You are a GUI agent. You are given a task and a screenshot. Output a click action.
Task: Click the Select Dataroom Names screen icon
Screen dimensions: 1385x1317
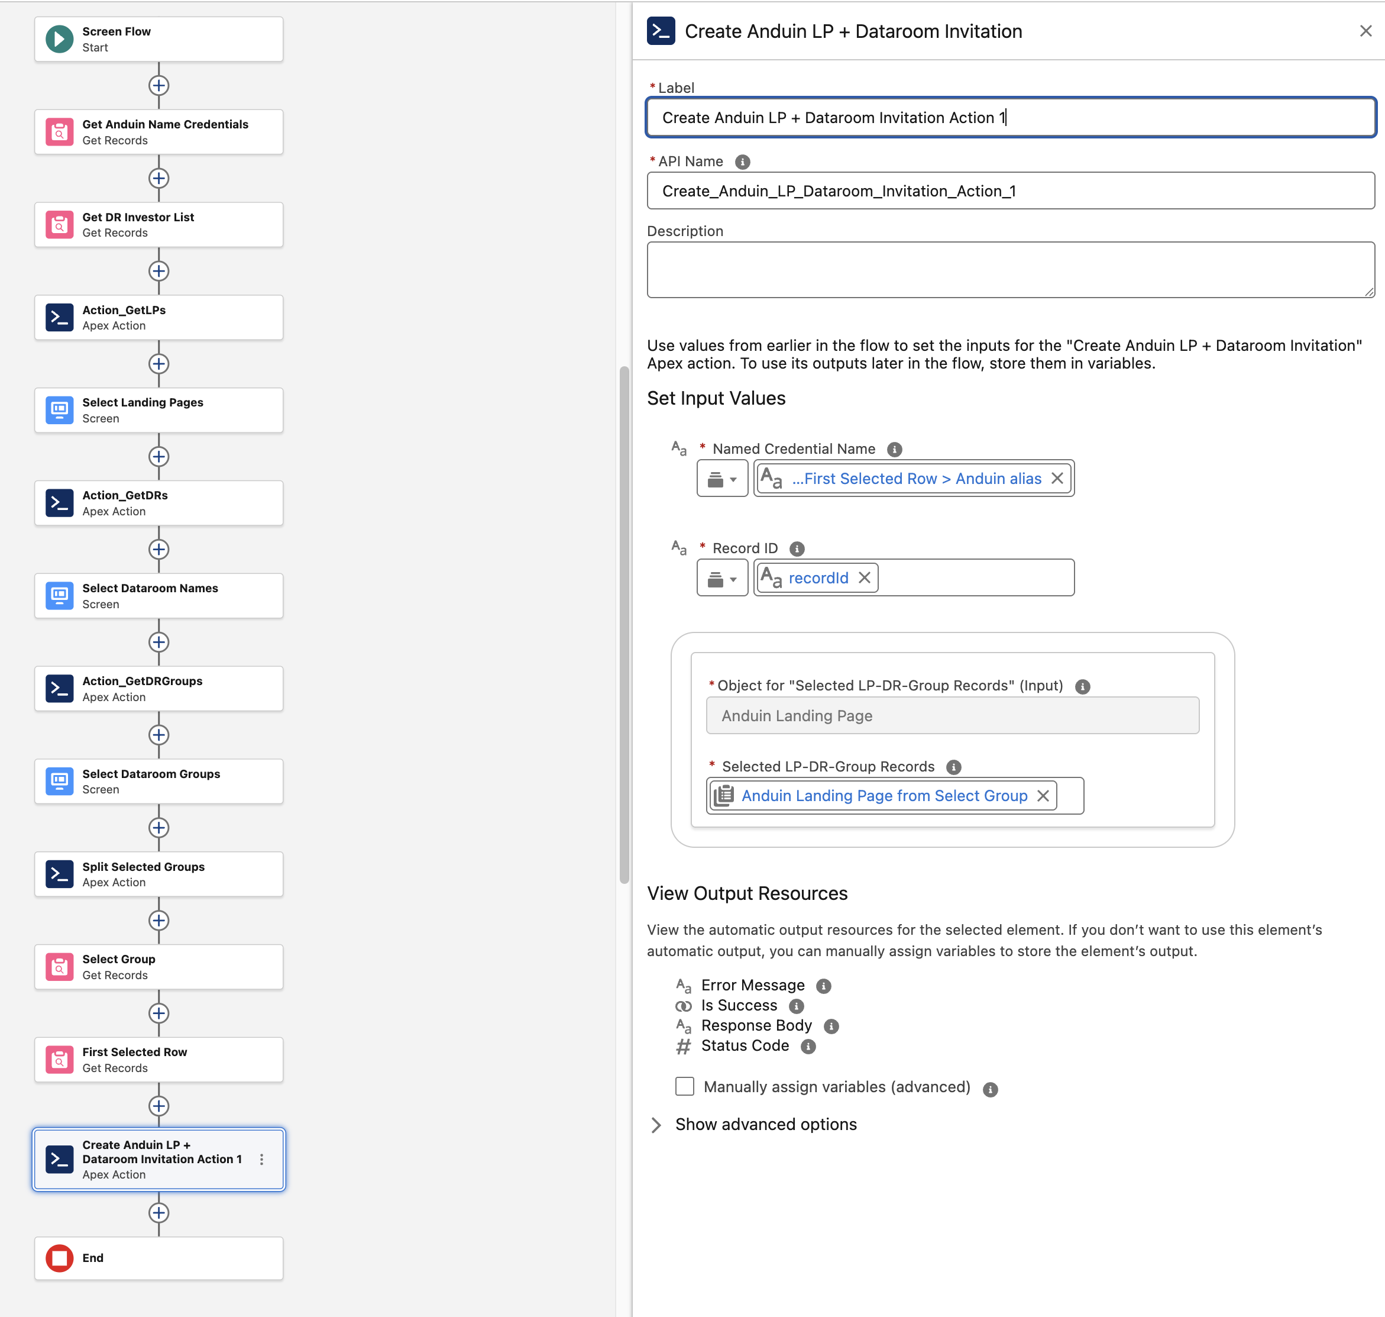[60, 596]
